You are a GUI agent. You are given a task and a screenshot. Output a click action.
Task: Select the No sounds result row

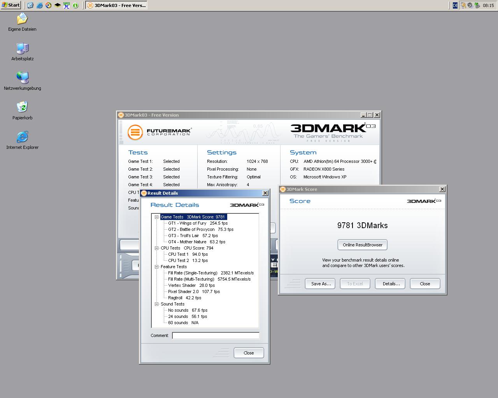pyautogui.click(x=188, y=310)
